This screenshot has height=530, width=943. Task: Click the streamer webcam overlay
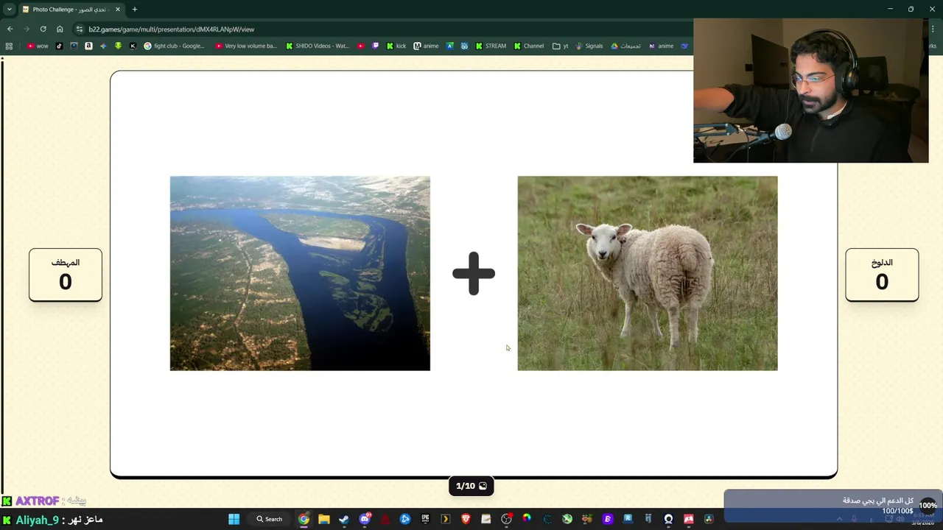[x=810, y=91]
